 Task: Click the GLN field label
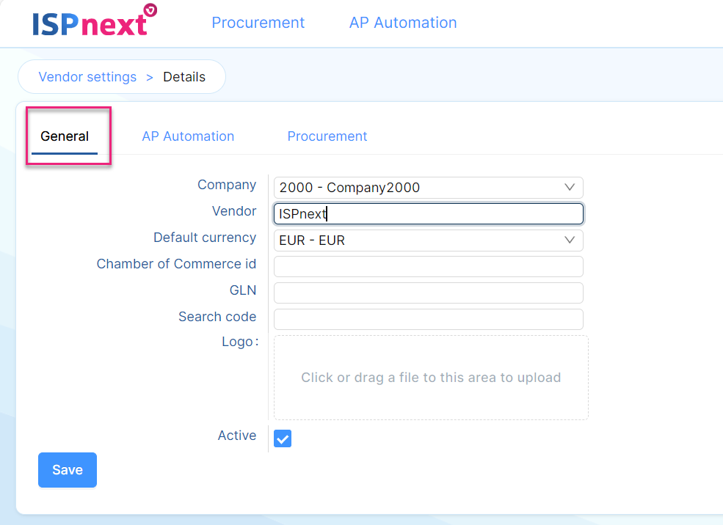coord(242,290)
